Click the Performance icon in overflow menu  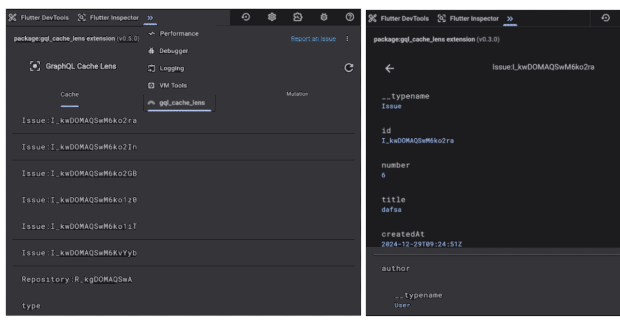tap(152, 33)
